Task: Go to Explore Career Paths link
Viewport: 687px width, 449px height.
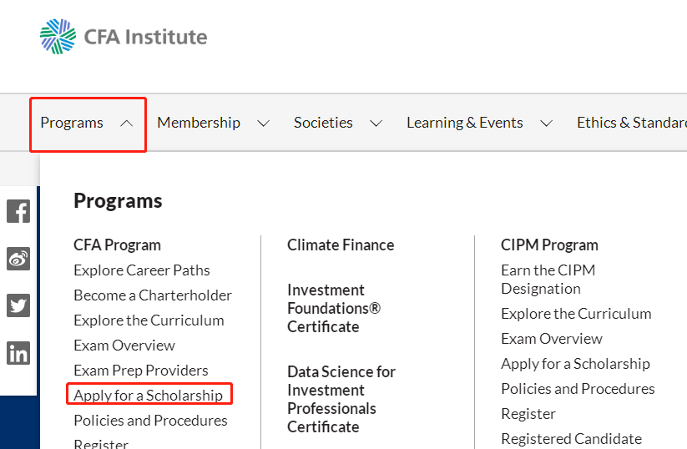Action: tap(142, 270)
